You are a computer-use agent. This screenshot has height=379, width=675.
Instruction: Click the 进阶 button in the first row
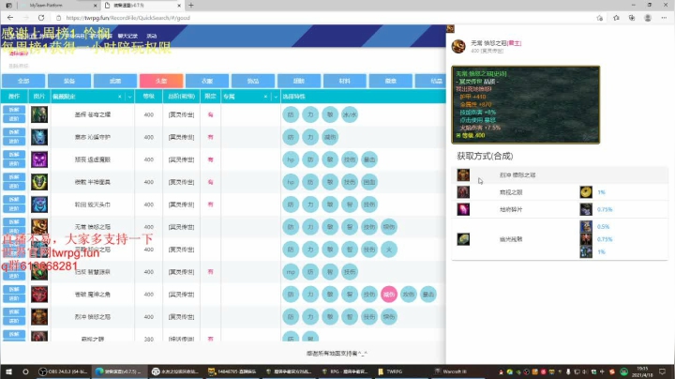(14, 119)
